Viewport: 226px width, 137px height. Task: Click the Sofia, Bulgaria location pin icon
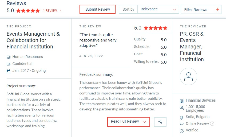[x=182, y=118]
